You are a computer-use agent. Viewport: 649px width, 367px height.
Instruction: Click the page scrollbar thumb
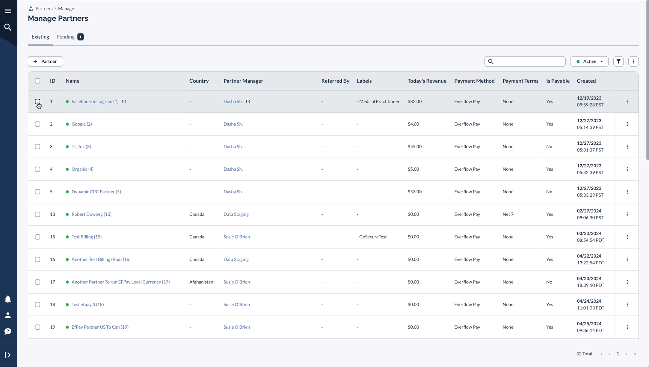(x=647, y=80)
